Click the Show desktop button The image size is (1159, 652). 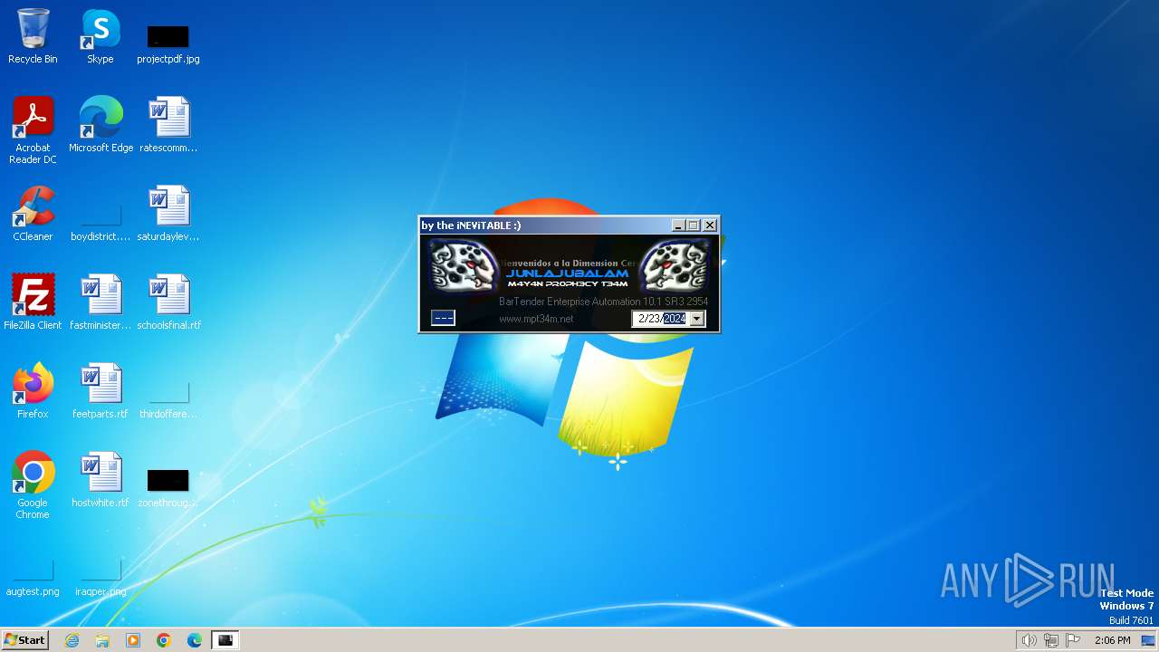(x=1150, y=640)
